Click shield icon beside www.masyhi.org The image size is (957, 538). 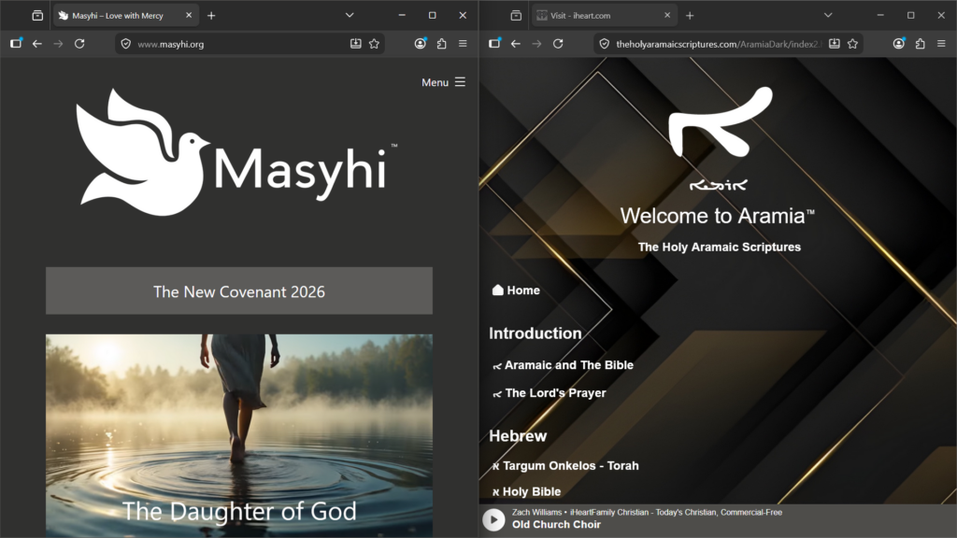tap(126, 44)
